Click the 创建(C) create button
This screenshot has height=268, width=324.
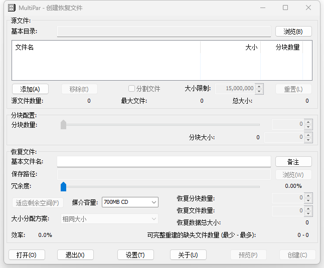(x=297, y=255)
